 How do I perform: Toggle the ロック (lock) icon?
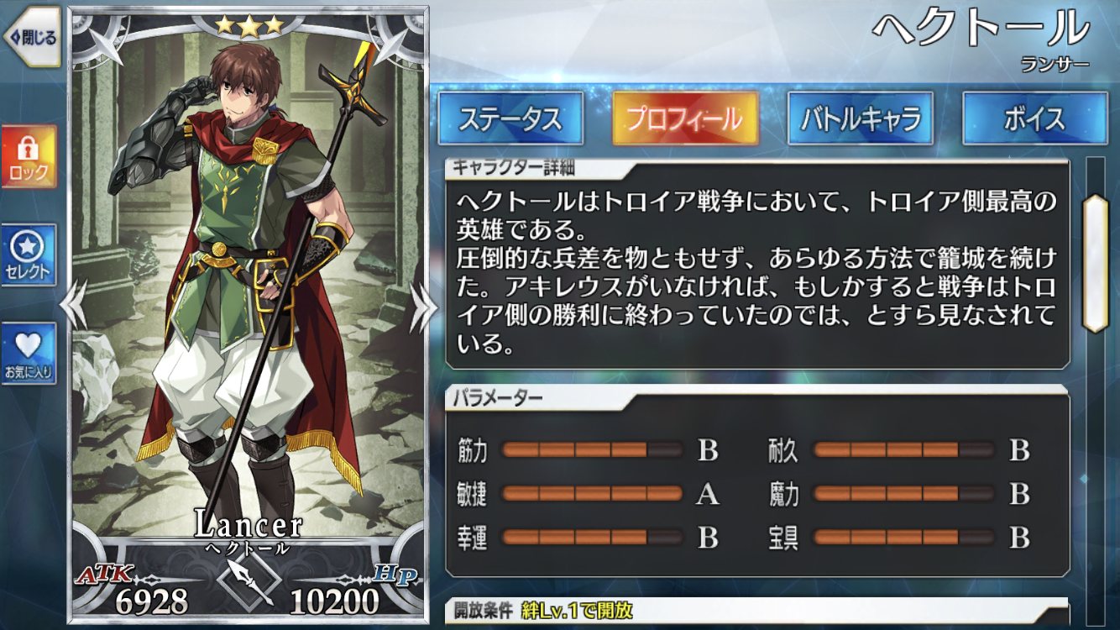(x=29, y=157)
